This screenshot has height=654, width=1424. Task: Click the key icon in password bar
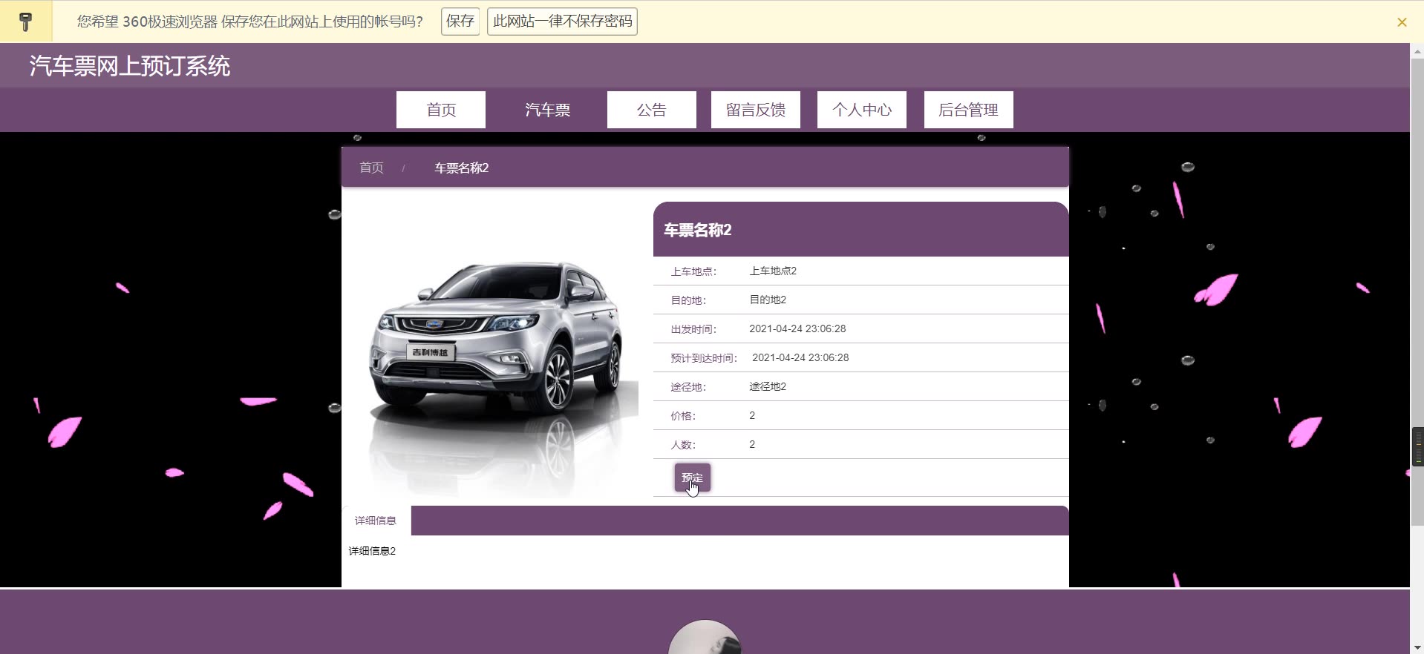(x=26, y=22)
